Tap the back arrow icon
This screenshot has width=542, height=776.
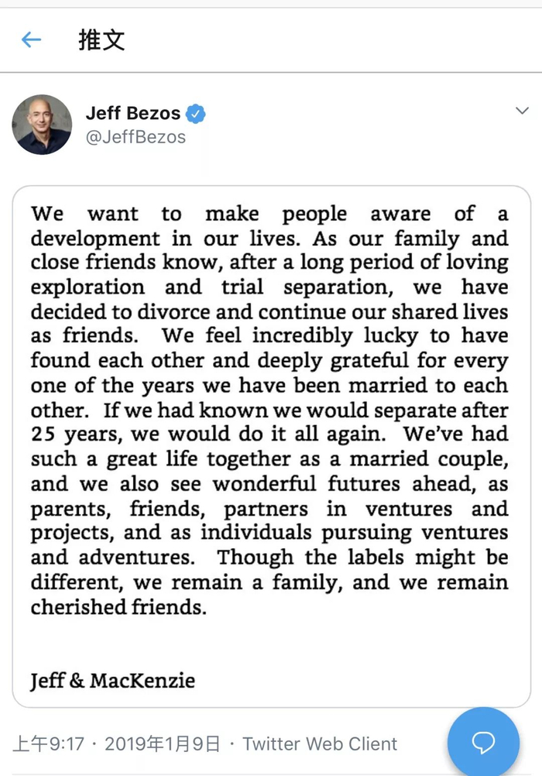[31, 39]
